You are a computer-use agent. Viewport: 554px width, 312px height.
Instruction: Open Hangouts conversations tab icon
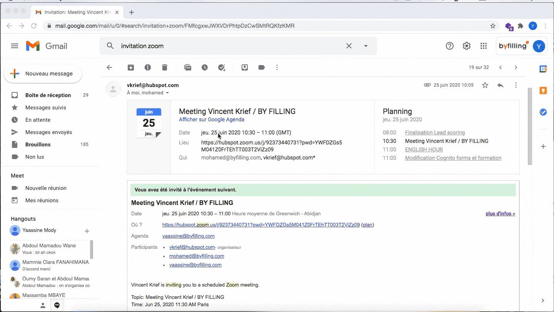coord(57,305)
